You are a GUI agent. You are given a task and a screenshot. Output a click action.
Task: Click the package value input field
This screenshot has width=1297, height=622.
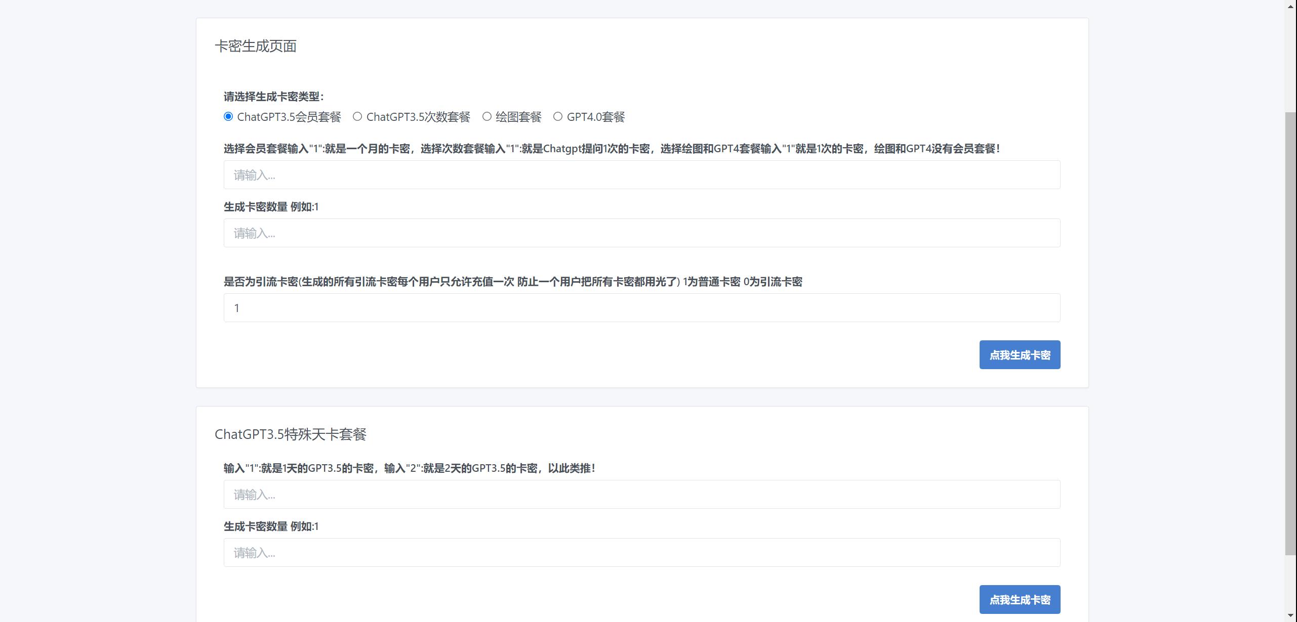[641, 175]
